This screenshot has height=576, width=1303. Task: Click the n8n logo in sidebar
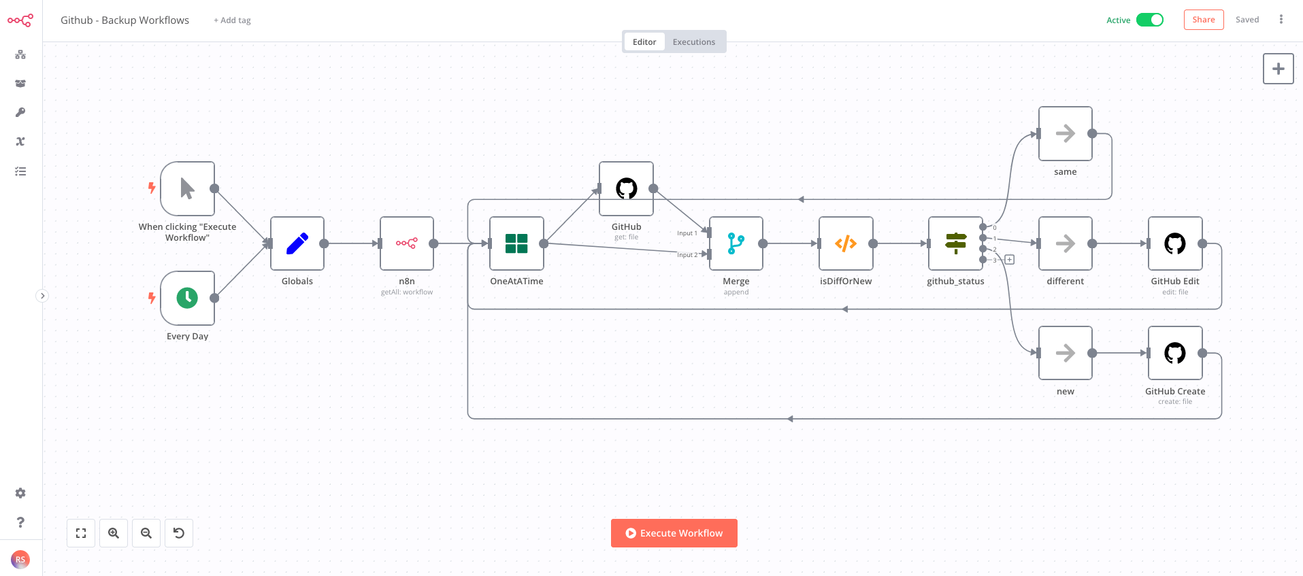click(20, 20)
